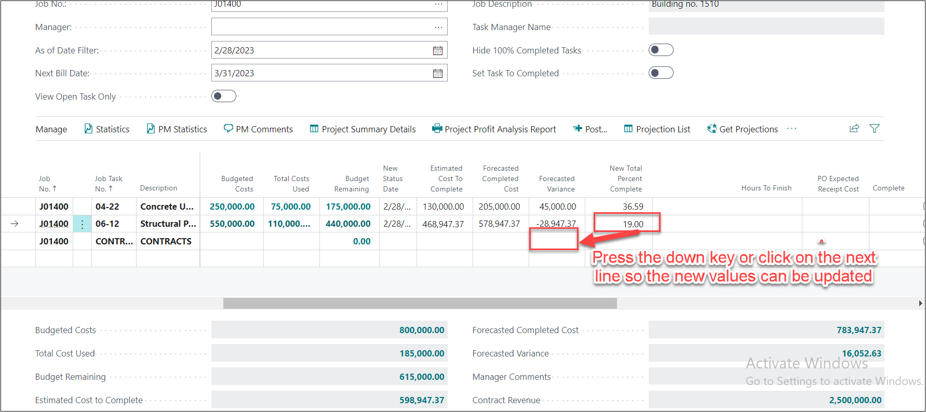Click the Statistics icon in toolbar

click(x=88, y=129)
